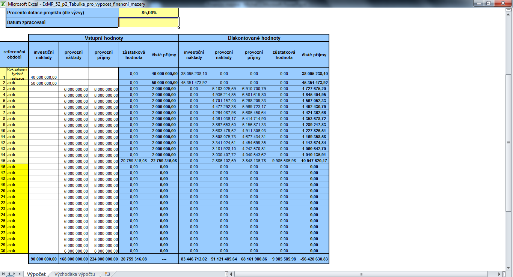The image size is (513, 277).
Task: Select the cell with 22 759 316,08
Action: point(164,161)
